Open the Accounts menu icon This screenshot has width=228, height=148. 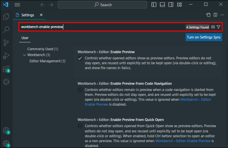click(x=6, y=131)
